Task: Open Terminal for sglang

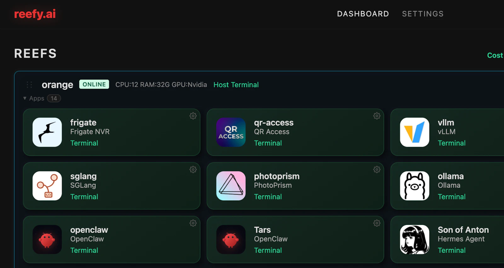Action: pyautogui.click(x=84, y=197)
